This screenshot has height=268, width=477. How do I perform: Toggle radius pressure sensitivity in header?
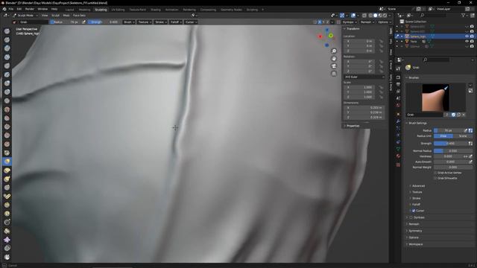(x=84, y=22)
